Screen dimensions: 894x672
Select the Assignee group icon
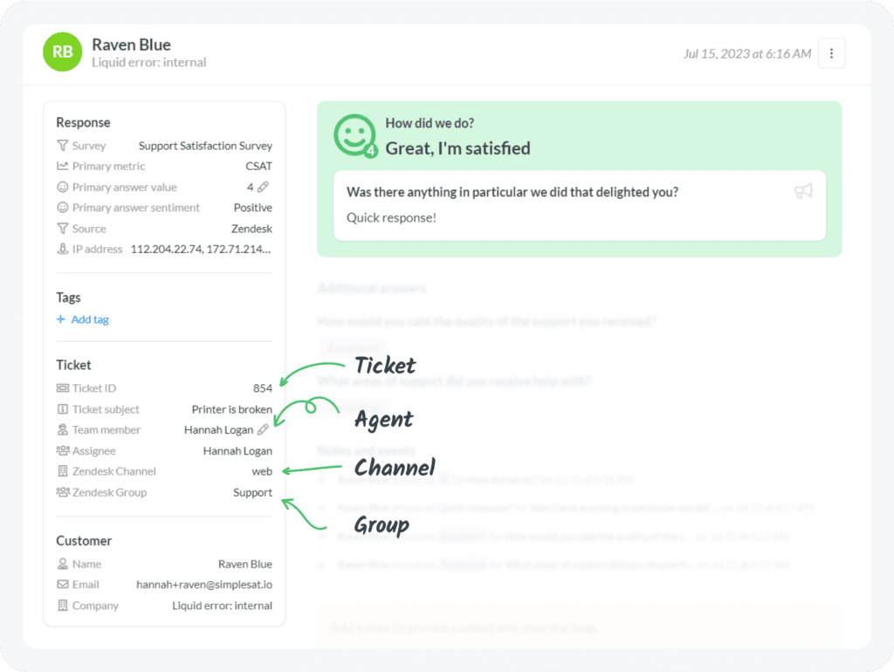click(63, 450)
